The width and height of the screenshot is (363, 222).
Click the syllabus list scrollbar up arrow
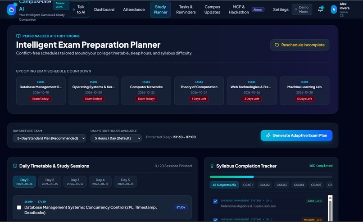330,198
